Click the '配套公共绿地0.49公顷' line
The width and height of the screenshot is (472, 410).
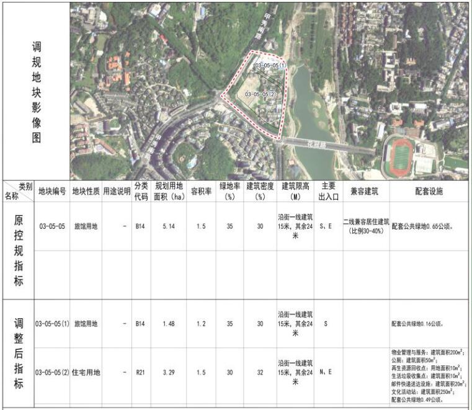coord(417,400)
